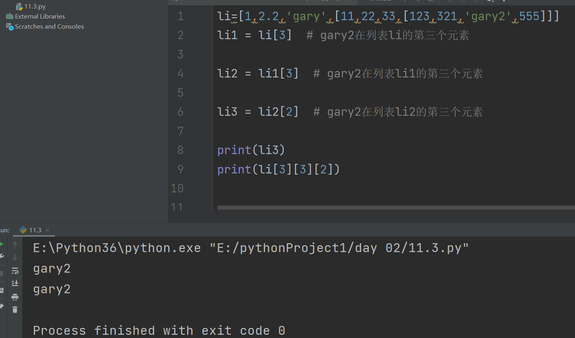The width and height of the screenshot is (575, 338).
Task: Rerun the 11.3 script with green arrow
Action: point(1,244)
